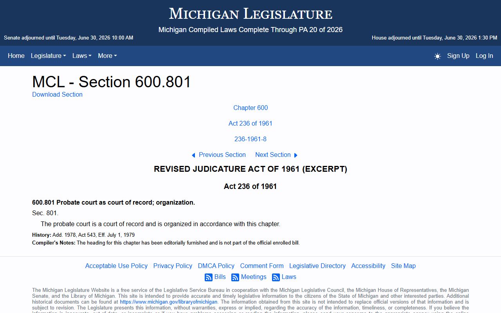501x313 pixels.
Task: Open the DMCA Policy link
Action: [216, 266]
